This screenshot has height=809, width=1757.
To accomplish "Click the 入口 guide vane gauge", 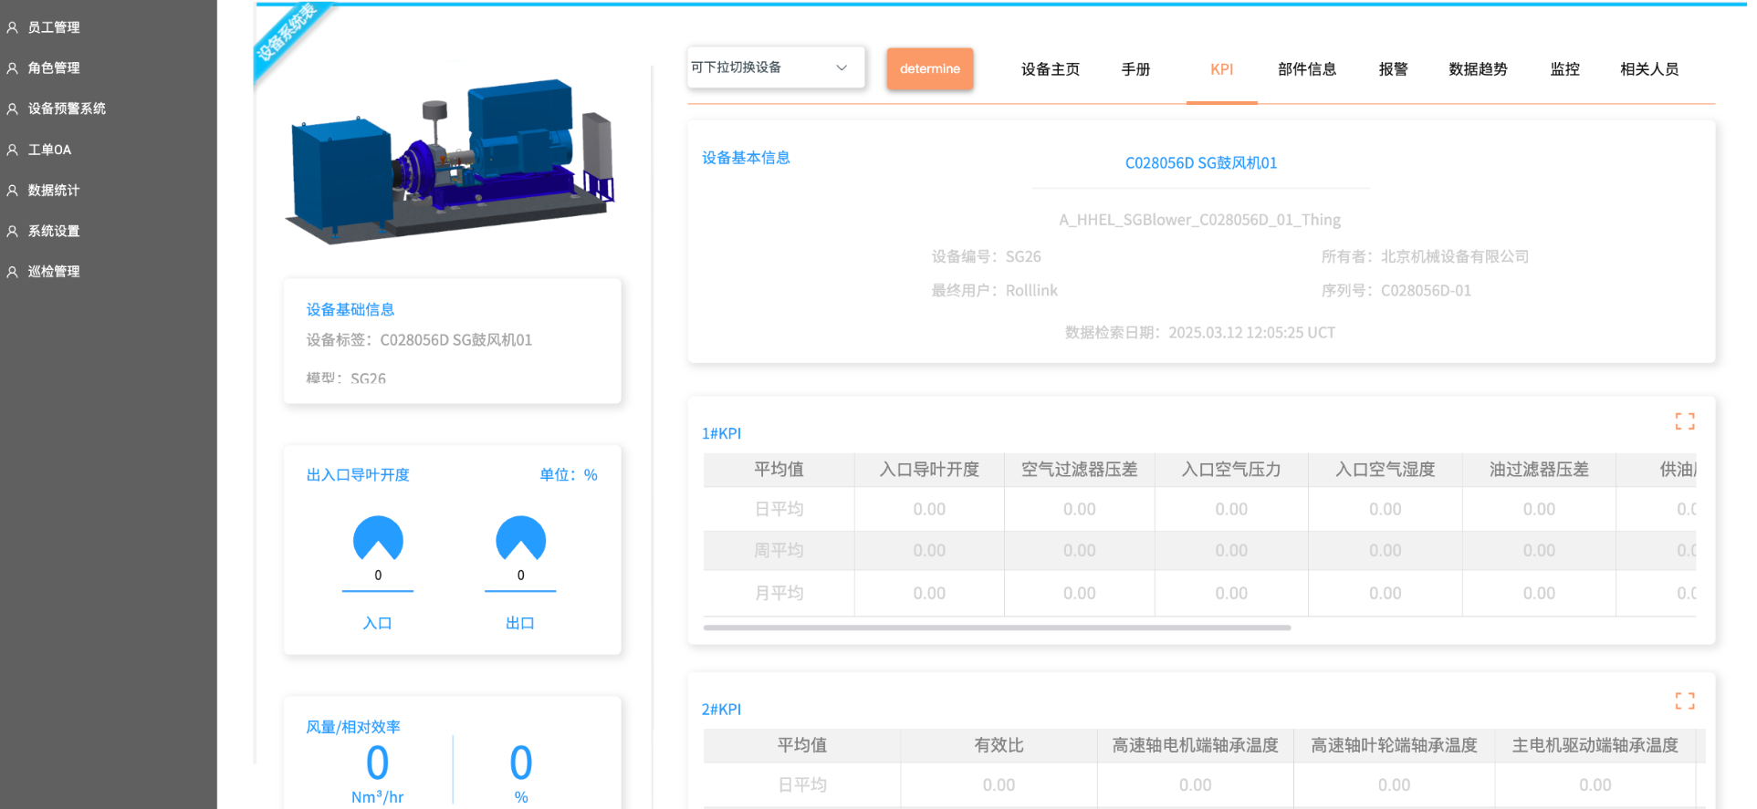I will (x=378, y=539).
